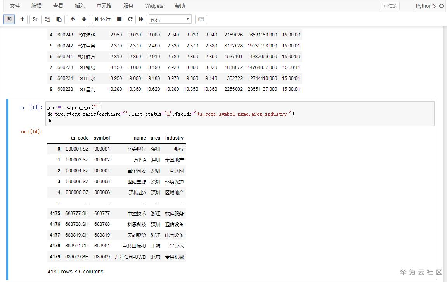Cut selected cells with scissors icon

pyautogui.click(x=35, y=19)
